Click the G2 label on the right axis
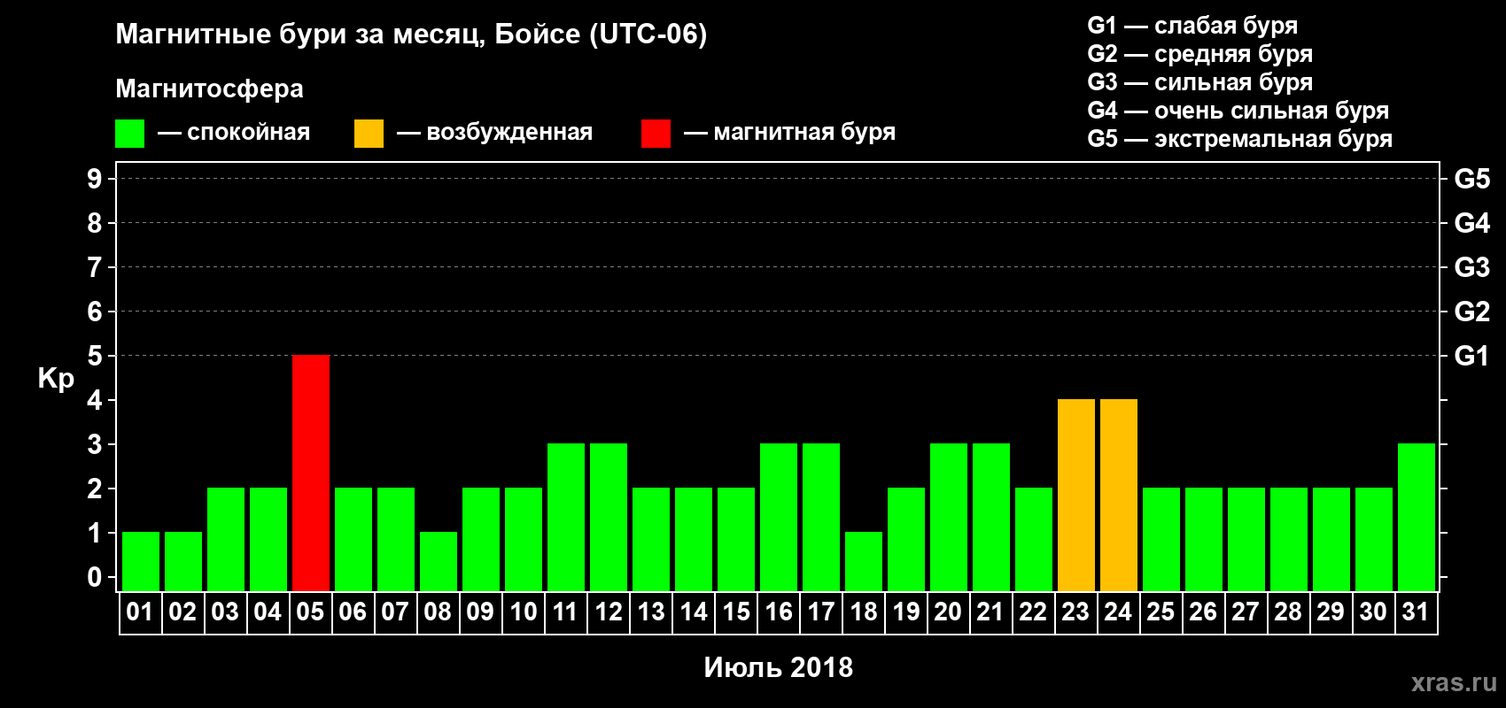This screenshot has width=1506, height=708. point(1471,312)
